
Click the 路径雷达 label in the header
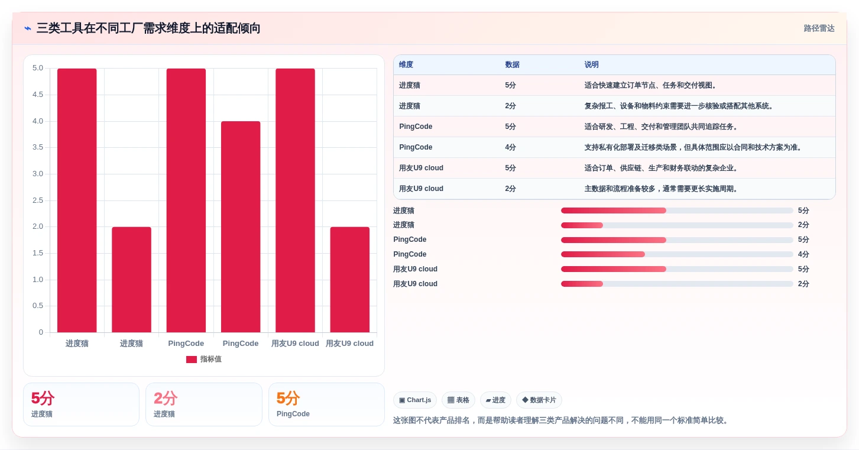[x=819, y=28]
